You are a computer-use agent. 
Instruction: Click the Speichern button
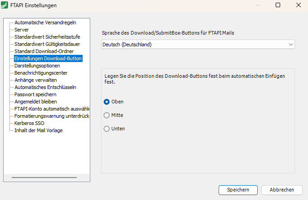coord(238,190)
